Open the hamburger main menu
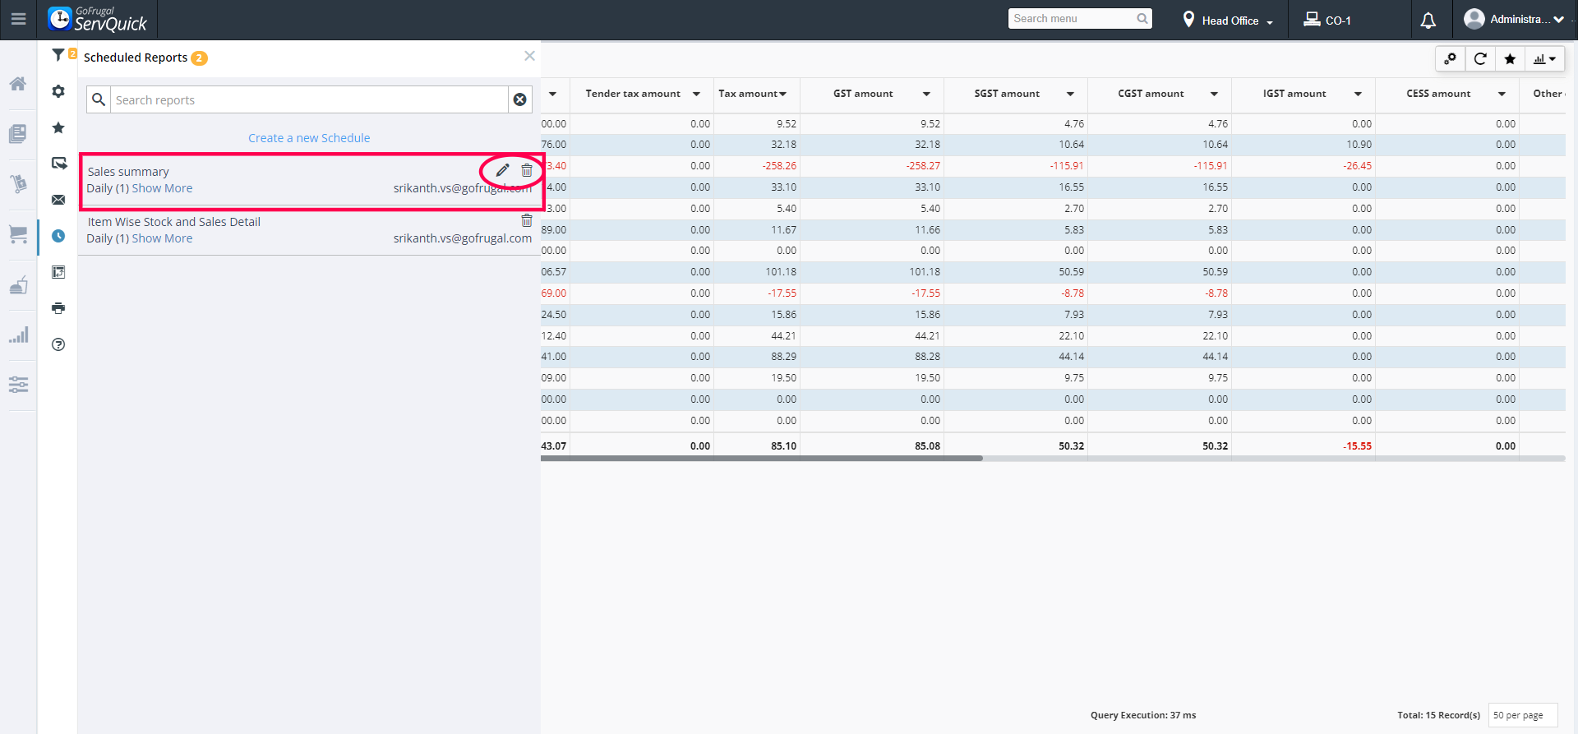The width and height of the screenshot is (1578, 734). [x=18, y=19]
